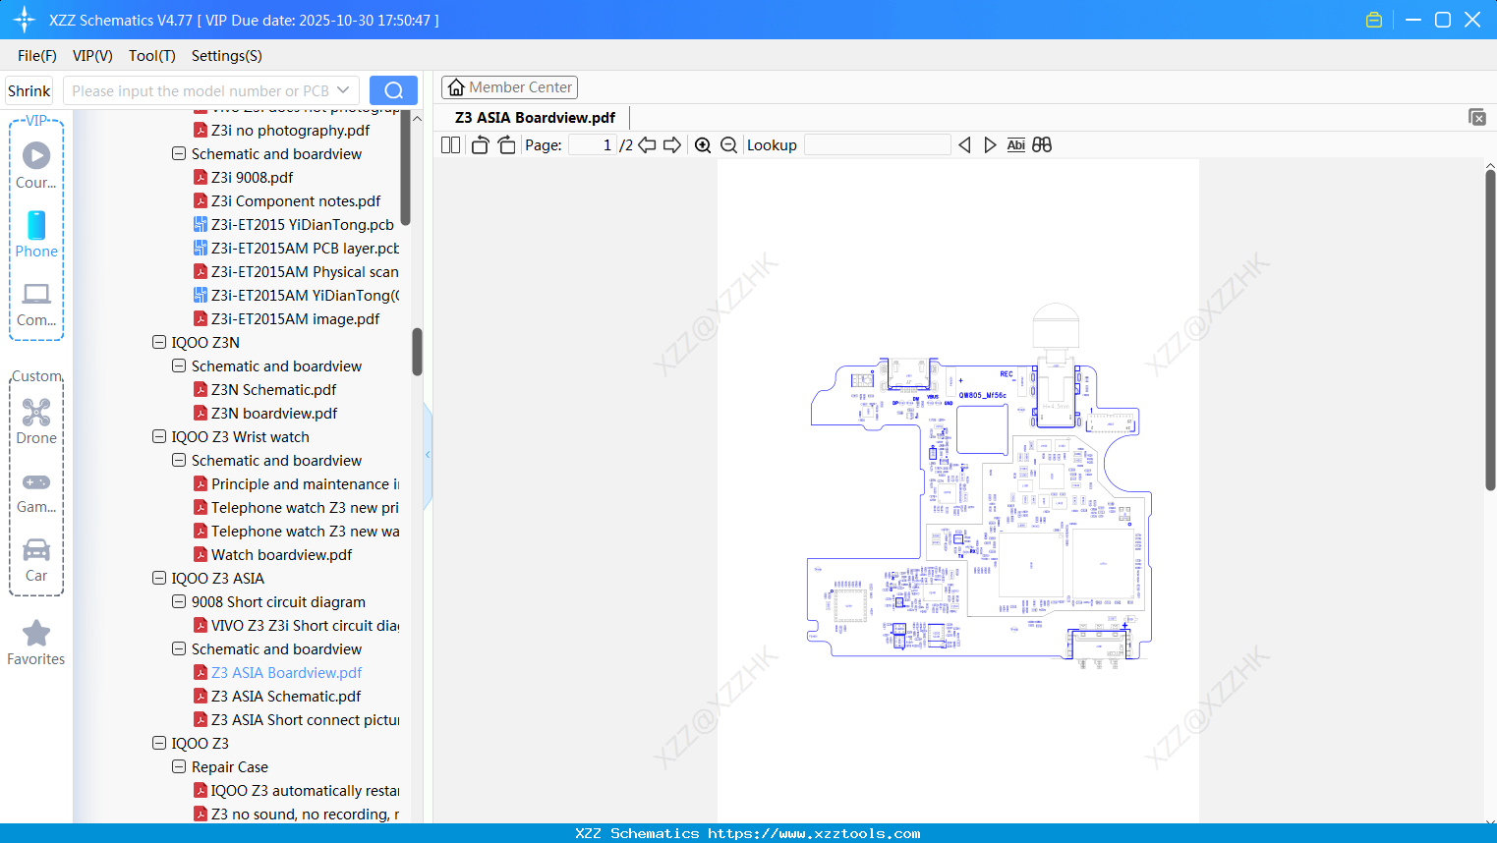This screenshot has width=1497, height=843.
Task: Open the Drone category
Action: tap(36, 421)
